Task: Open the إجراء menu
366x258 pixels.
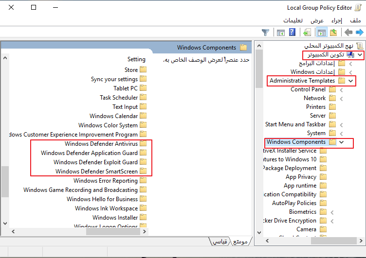Action: click(x=337, y=20)
